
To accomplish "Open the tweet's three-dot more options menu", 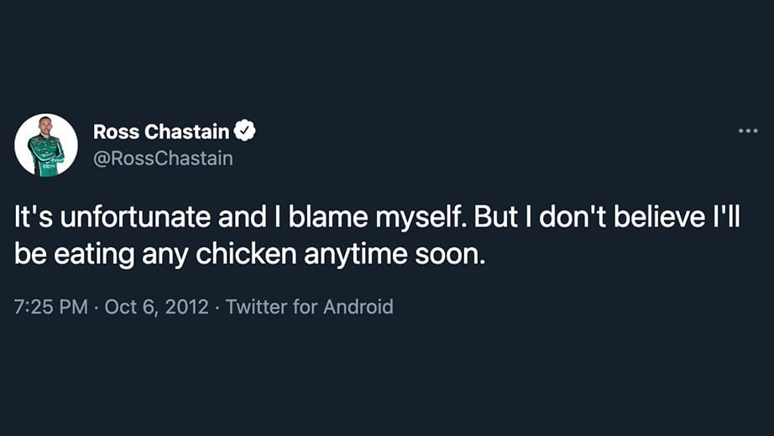I will (x=748, y=131).
